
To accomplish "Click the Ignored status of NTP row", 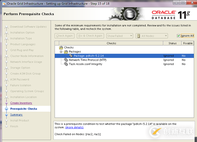I will tap(169, 60).
